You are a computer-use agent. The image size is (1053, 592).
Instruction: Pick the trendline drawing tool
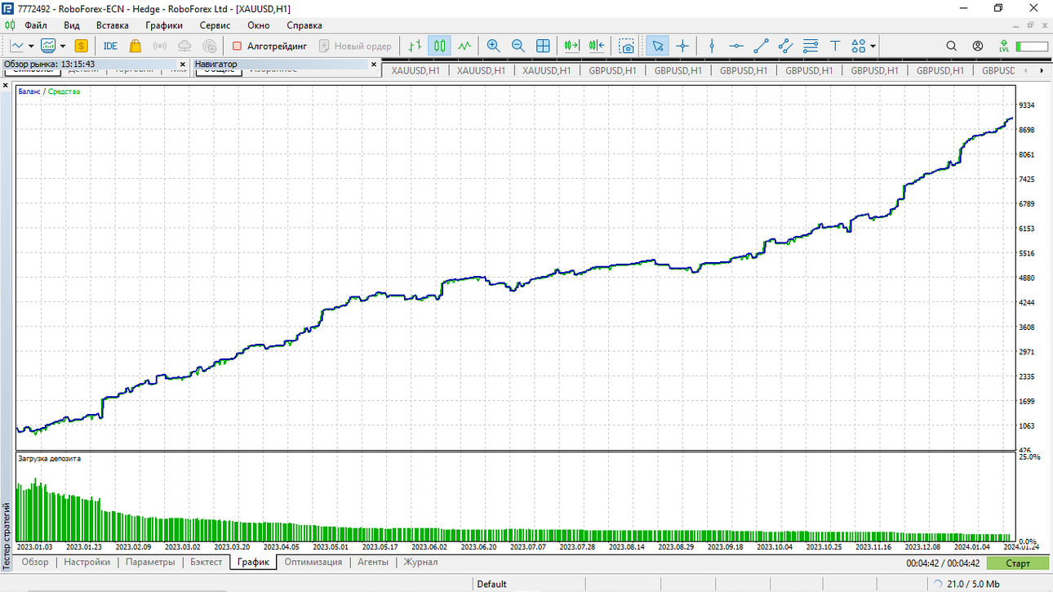point(761,46)
